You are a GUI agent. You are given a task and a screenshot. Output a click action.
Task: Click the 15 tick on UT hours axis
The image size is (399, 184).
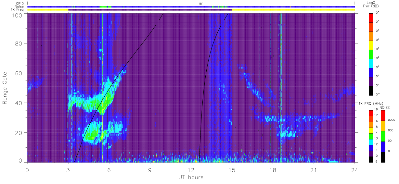(232, 170)
